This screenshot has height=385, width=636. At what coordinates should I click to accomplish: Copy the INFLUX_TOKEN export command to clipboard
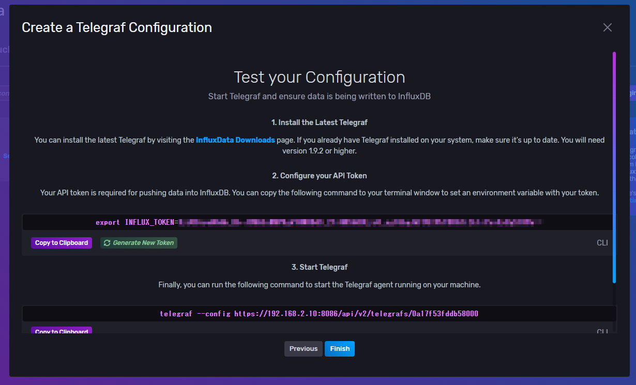click(x=62, y=243)
